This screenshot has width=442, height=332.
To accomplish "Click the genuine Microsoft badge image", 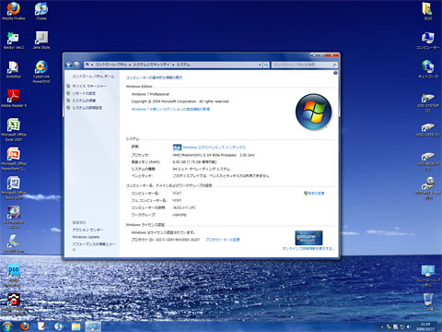I will 308,238.
